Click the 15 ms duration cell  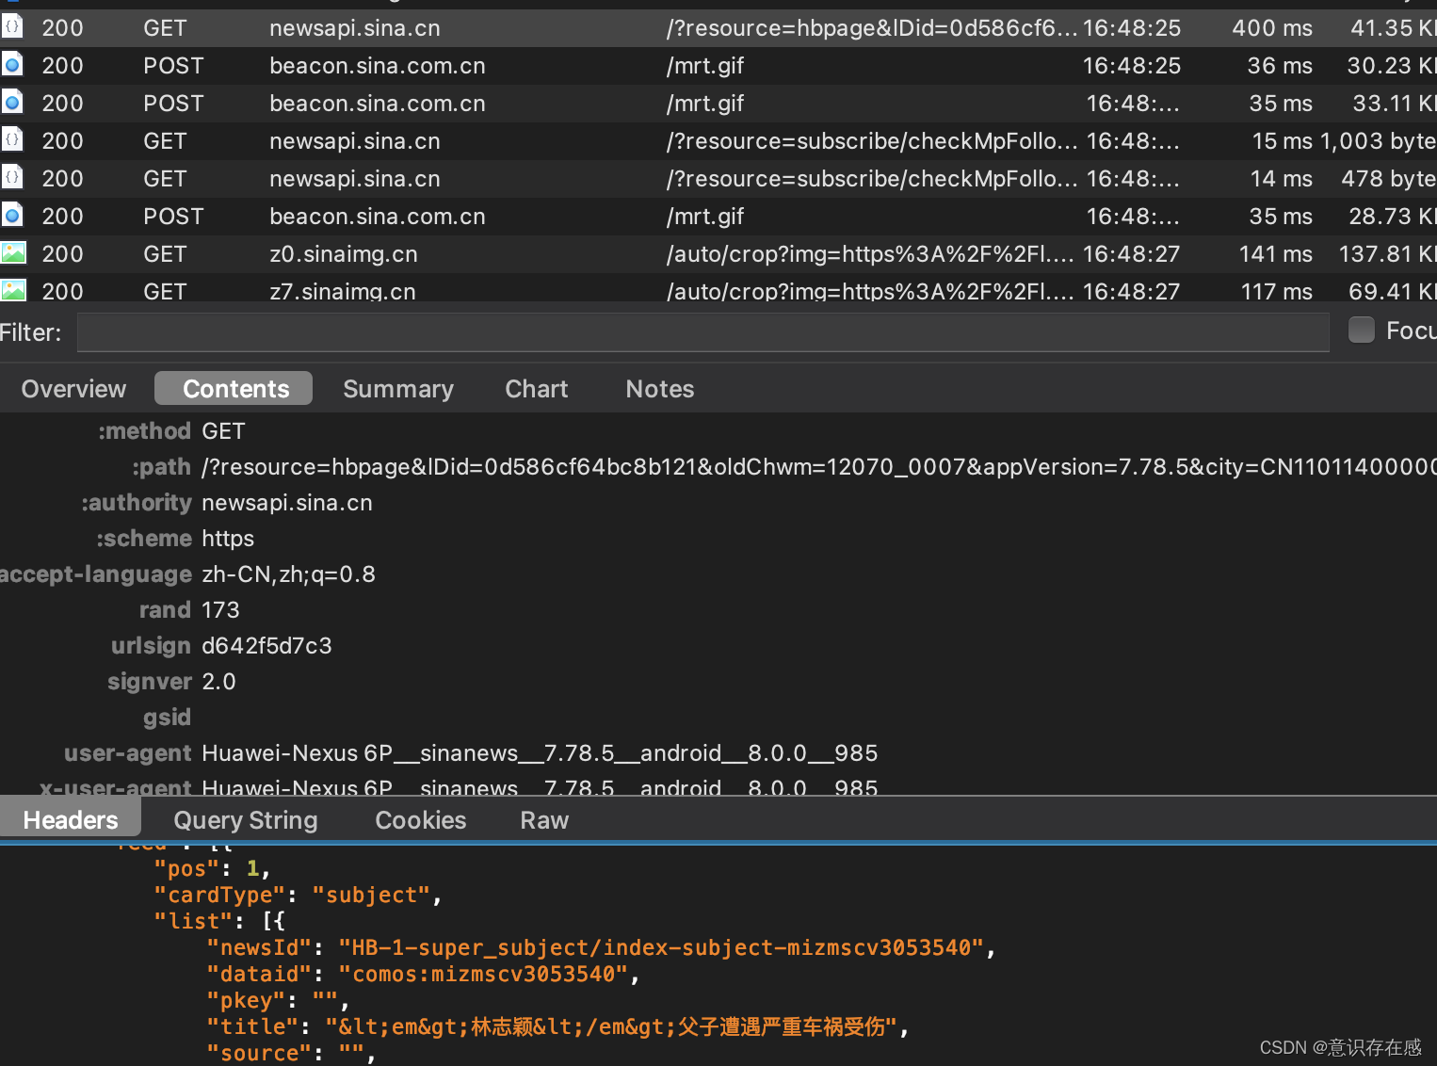click(x=1282, y=141)
